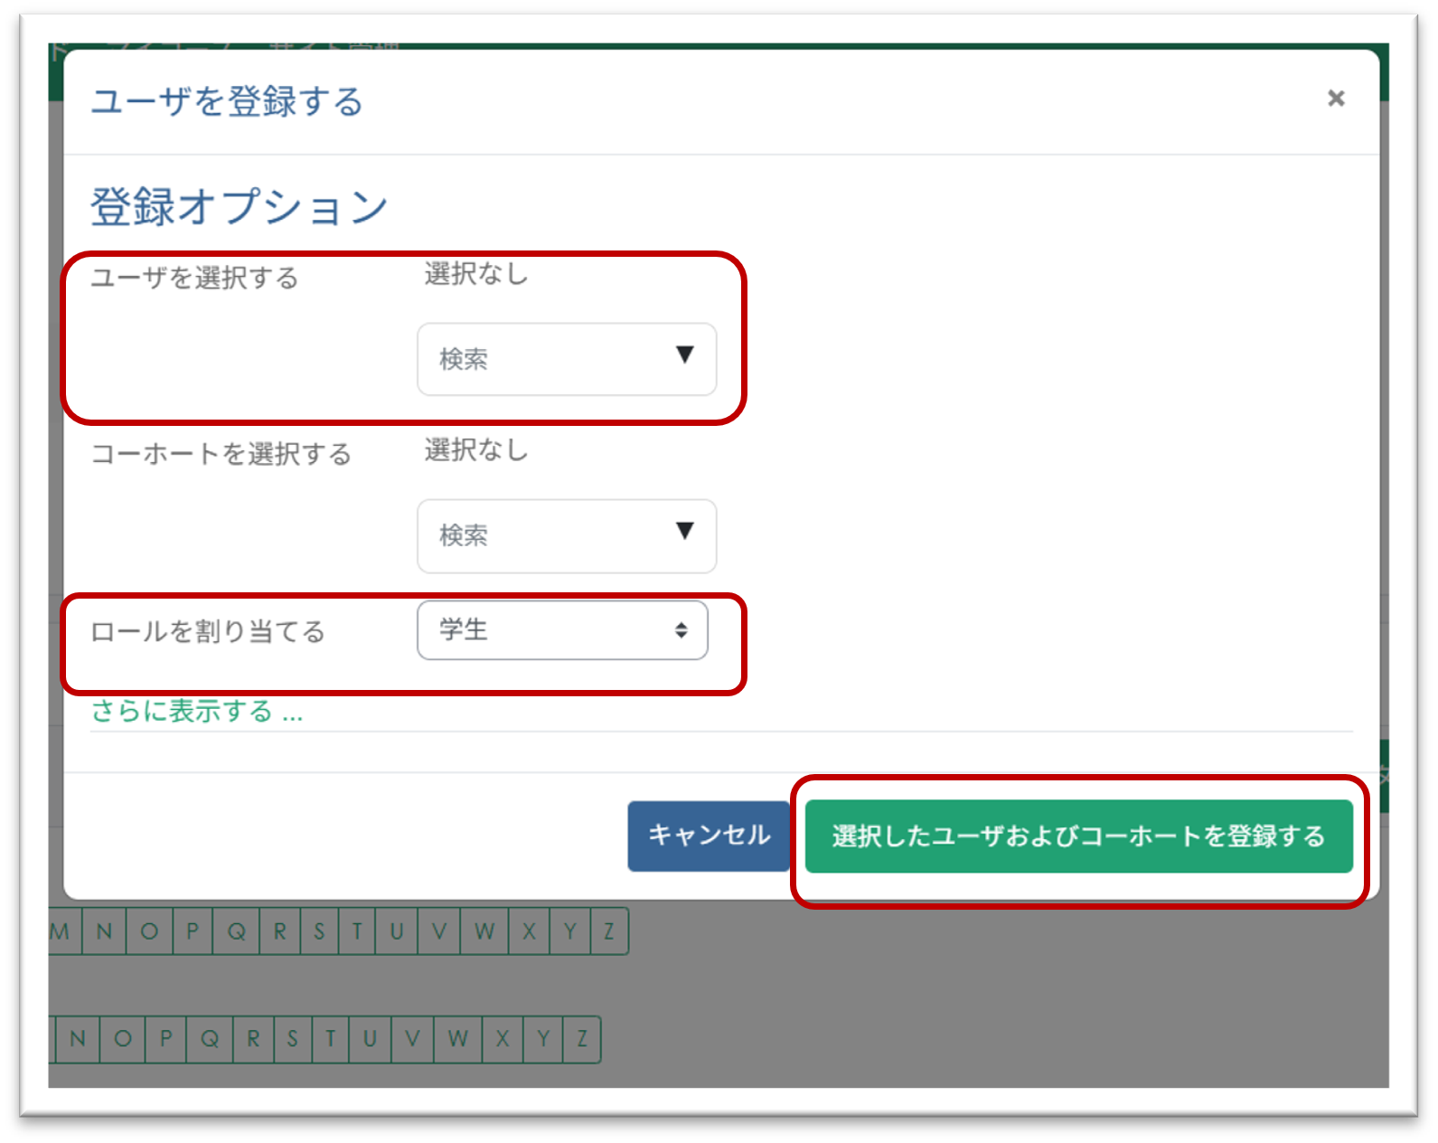Expand the cohort search dropdown arrow

[x=684, y=531]
